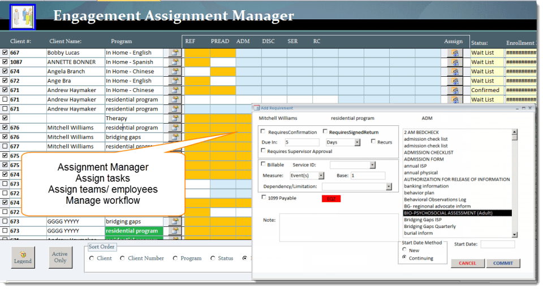This screenshot has width=543, height=289.
Task: Tick the Billable checkbox
Action: click(263, 164)
